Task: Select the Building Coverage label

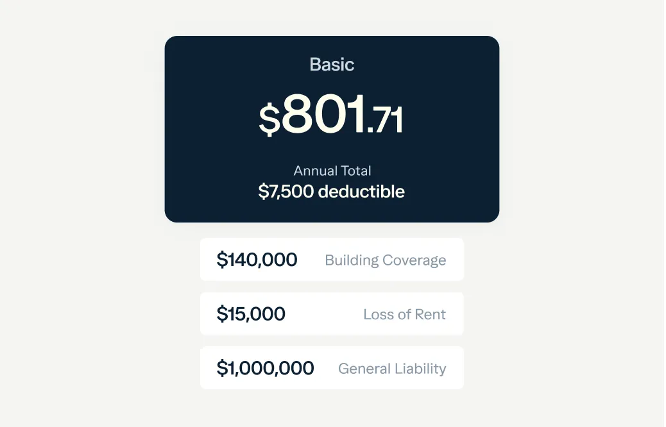Action: coord(385,260)
